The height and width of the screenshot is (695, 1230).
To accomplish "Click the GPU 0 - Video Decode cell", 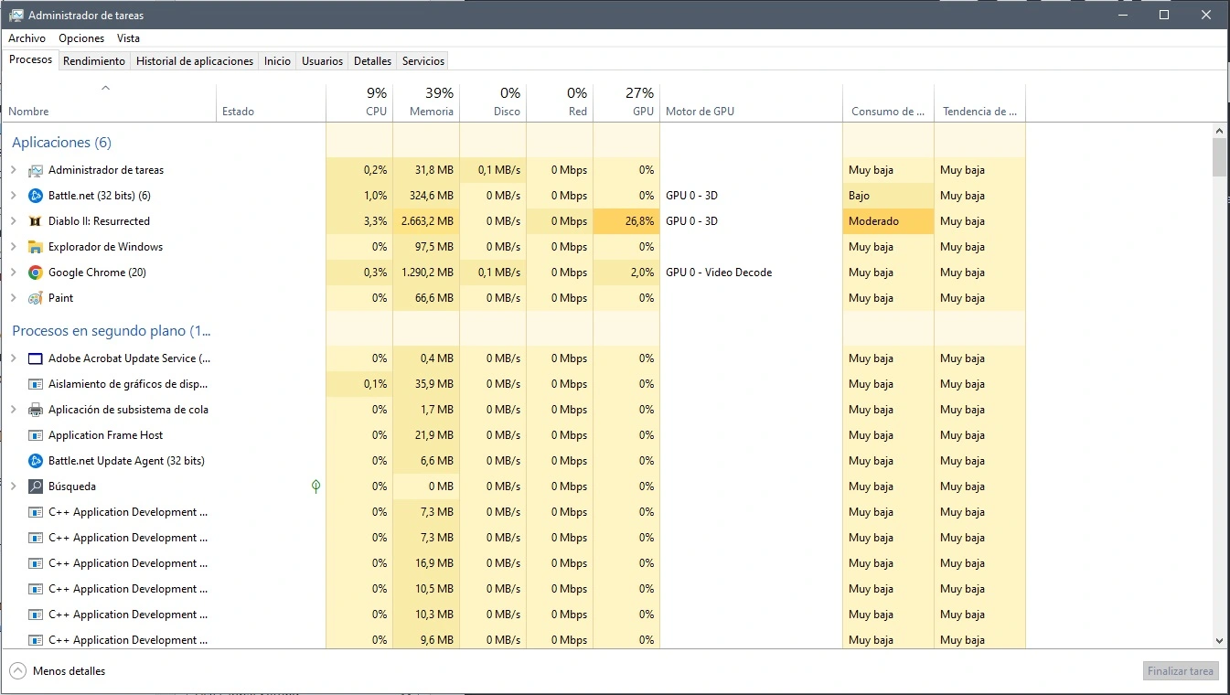I will (751, 273).
